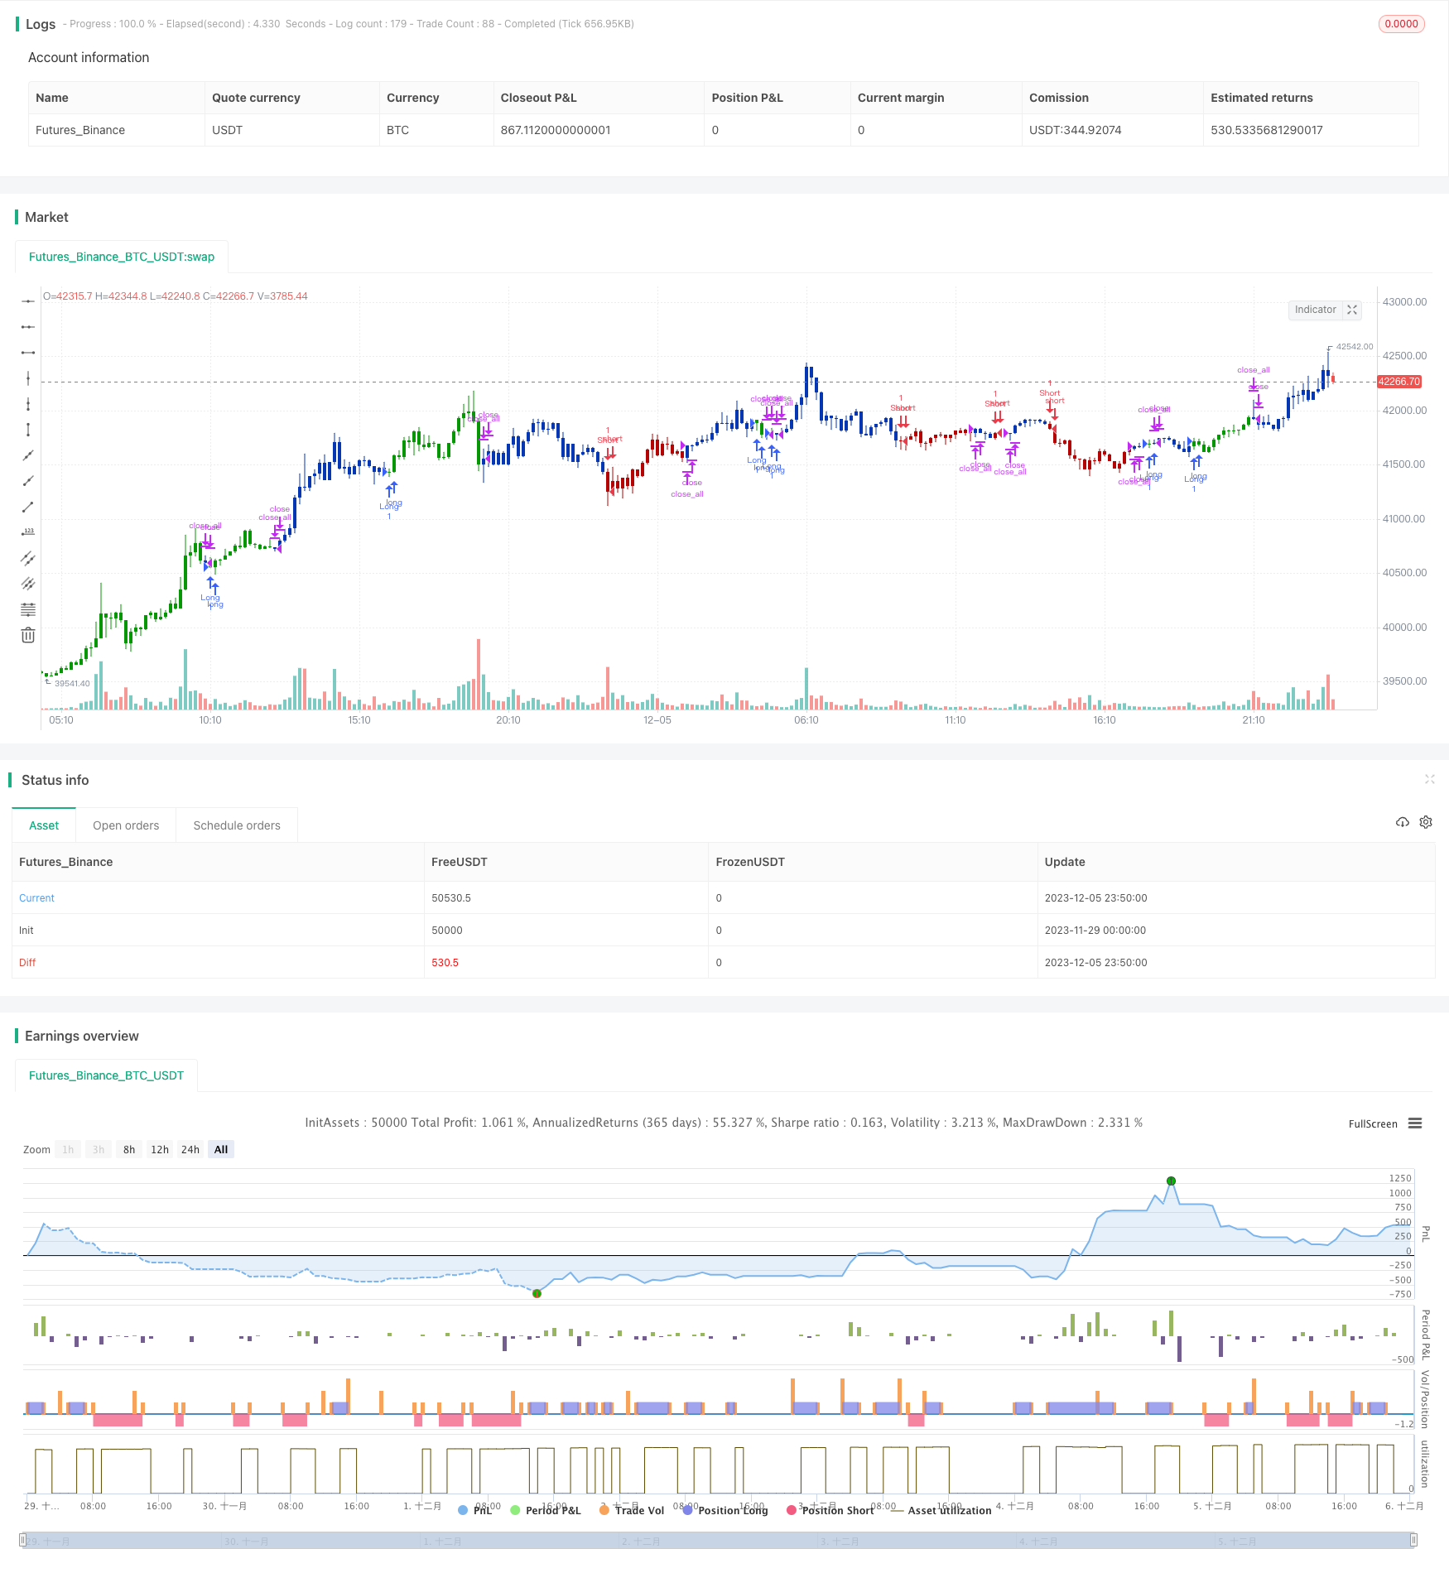Select the price line (123) drawing tool

(28, 532)
